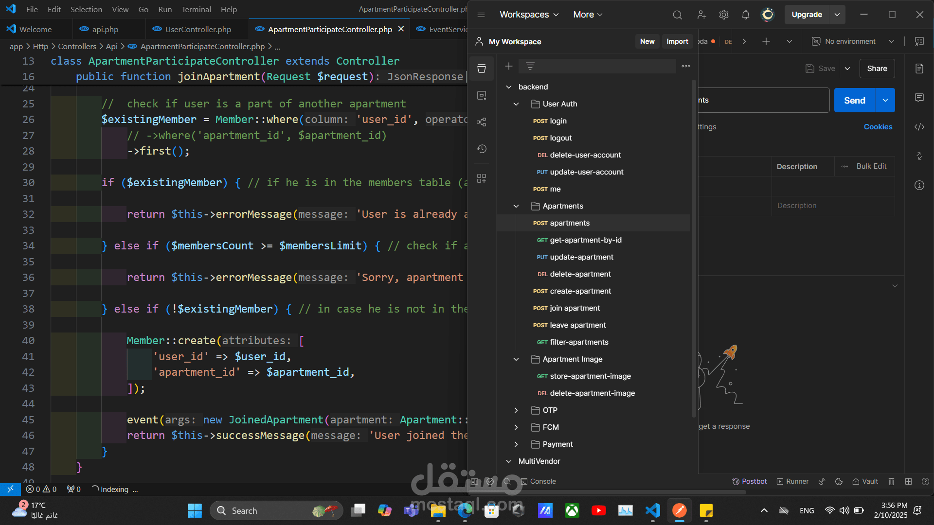Viewport: 934px width, 525px height.
Task: Open the Workspaces dropdown menu
Action: click(x=529, y=15)
